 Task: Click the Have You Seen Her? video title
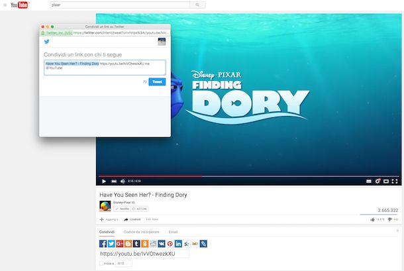coord(143,195)
